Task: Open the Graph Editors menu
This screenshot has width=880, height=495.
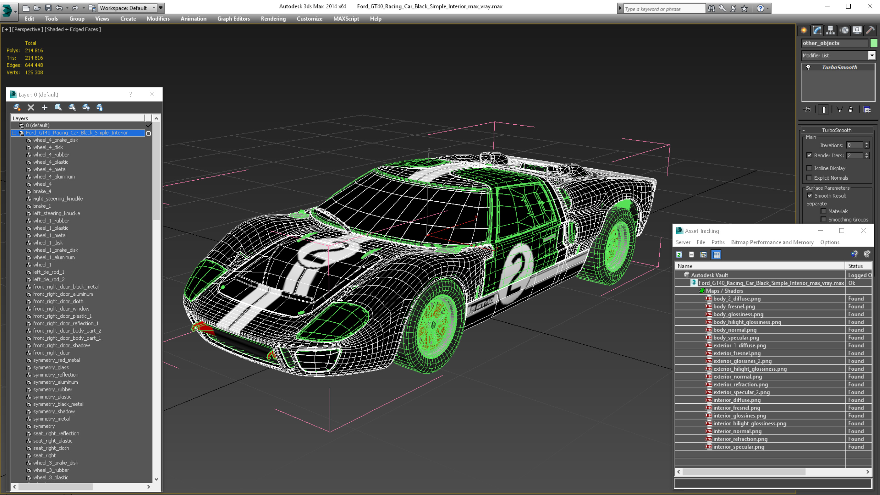Action: point(234,19)
